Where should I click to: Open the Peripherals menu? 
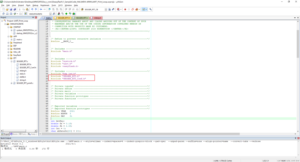click(45, 5)
